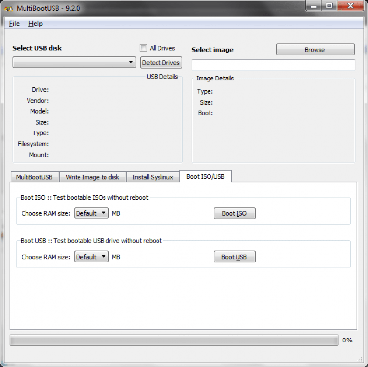The width and height of the screenshot is (368, 367).
Task: Click the Select image path field
Action: pos(273,65)
